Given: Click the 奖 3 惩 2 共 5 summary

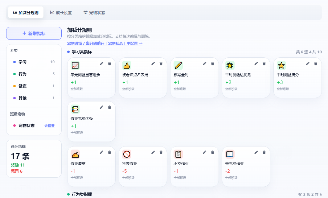Looking at the screenshot, I should pos(310,194).
